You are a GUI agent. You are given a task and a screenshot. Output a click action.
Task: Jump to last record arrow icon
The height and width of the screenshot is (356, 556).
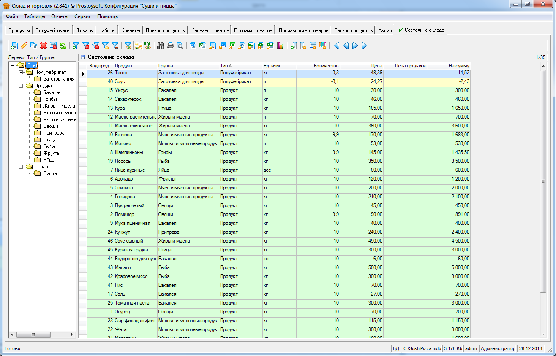click(365, 46)
